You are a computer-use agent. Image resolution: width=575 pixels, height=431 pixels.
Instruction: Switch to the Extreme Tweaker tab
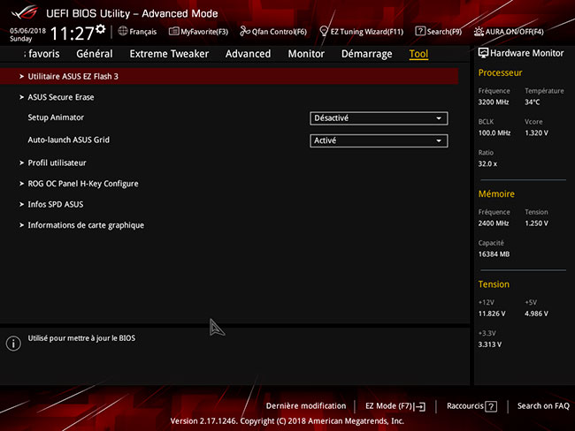(x=169, y=54)
